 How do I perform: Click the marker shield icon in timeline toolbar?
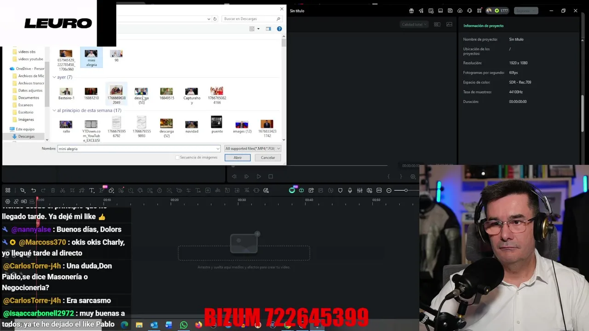(x=340, y=190)
